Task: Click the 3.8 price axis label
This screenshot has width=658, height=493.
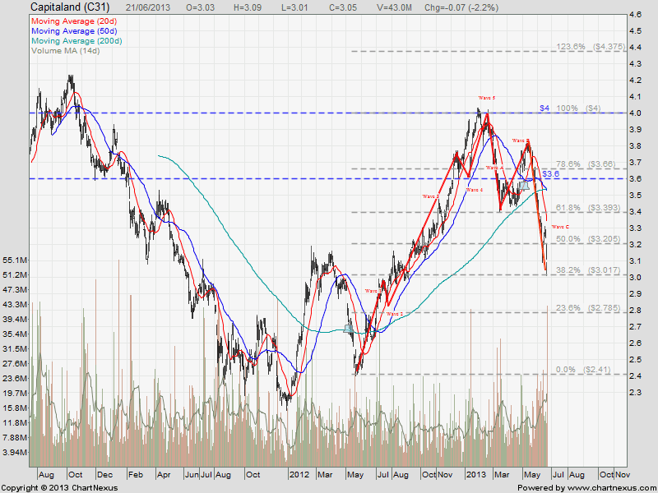Action: (x=635, y=146)
